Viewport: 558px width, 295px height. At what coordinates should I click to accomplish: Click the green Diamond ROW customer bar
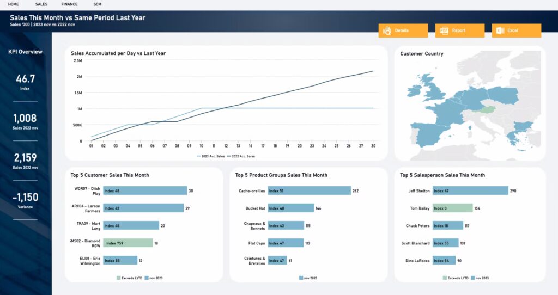click(x=128, y=243)
